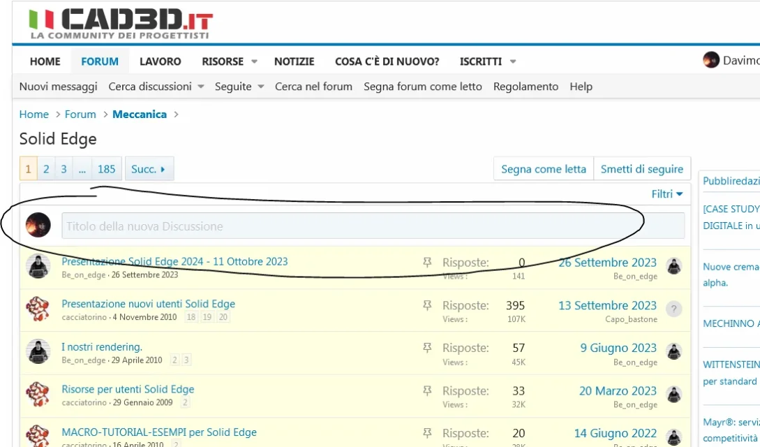Click pin icon on MACRO-TUTORIAL-ESEMPI row
Viewport: 760px width, 447px height.
tap(427, 432)
